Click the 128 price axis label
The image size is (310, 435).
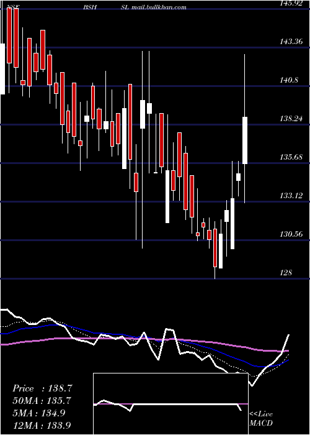point(286,273)
